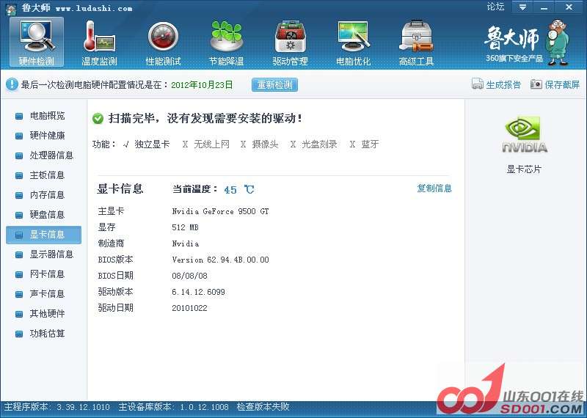Click the 保存截屏 save screenshot icon
The width and height of the screenshot is (587, 418).
pos(536,84)
